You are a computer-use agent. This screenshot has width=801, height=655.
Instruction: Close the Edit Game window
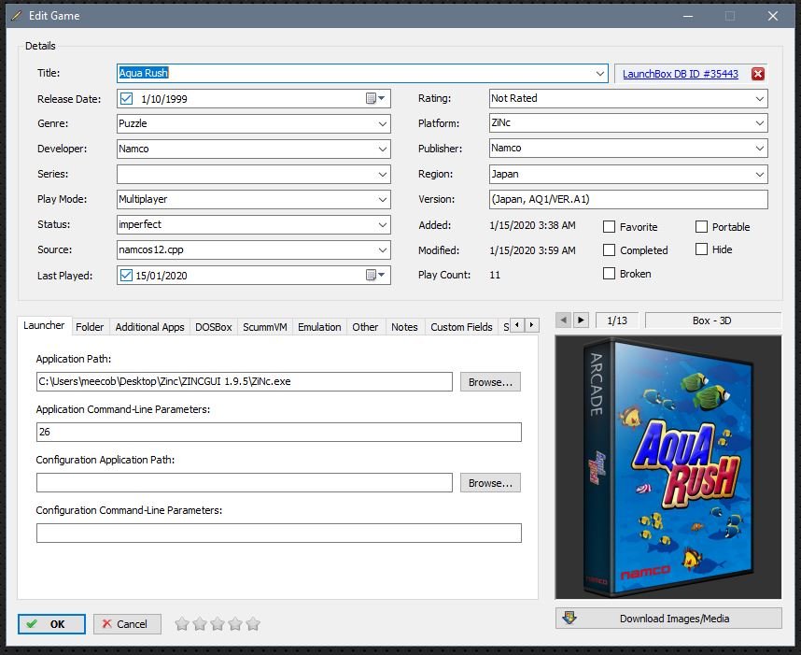pyautogui.click(x=773, y=16)
